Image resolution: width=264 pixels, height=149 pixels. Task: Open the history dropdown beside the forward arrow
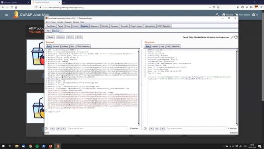click(x=81, y=37)
